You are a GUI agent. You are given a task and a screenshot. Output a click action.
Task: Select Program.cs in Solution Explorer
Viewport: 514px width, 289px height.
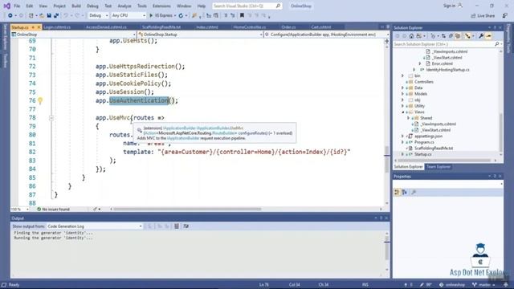point(424,142)
